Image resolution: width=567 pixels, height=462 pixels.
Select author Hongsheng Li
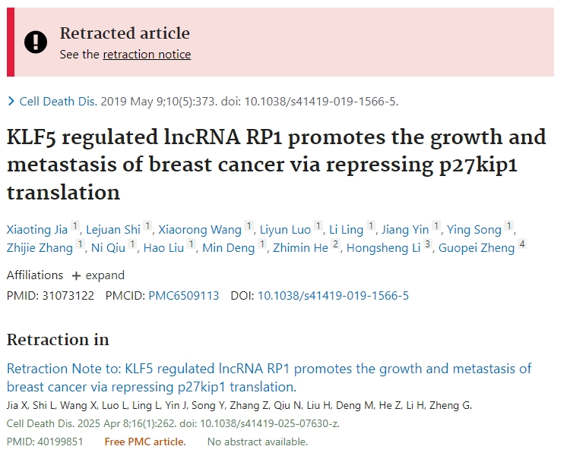tap(383, 248)
